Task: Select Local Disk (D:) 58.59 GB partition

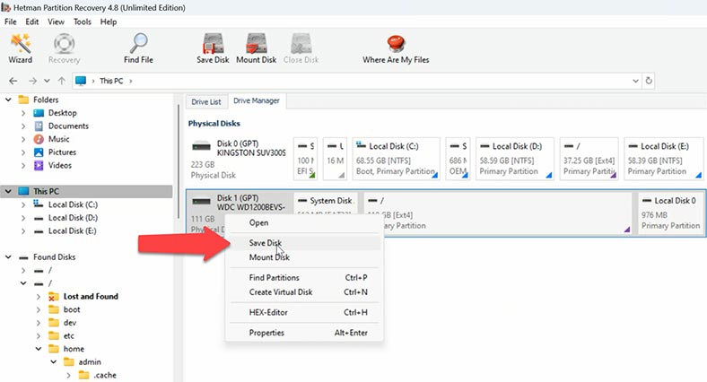Action: pos(515,159)
